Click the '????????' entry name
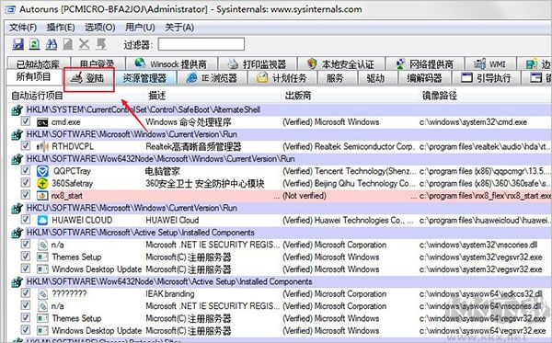Viewport: 552px width, 343px height. [69, 293]
